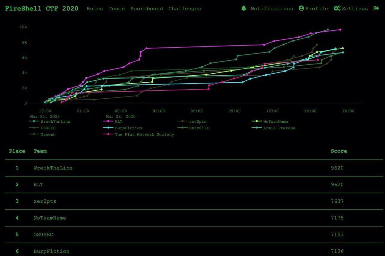Navigate to Challenges
This screenshot has height=256, width=385.
point(185,9)
